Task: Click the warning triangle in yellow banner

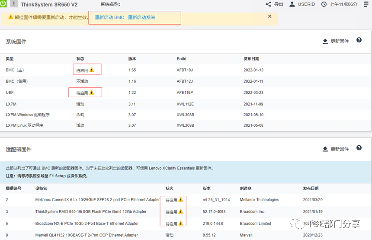Action: (11, 17)
